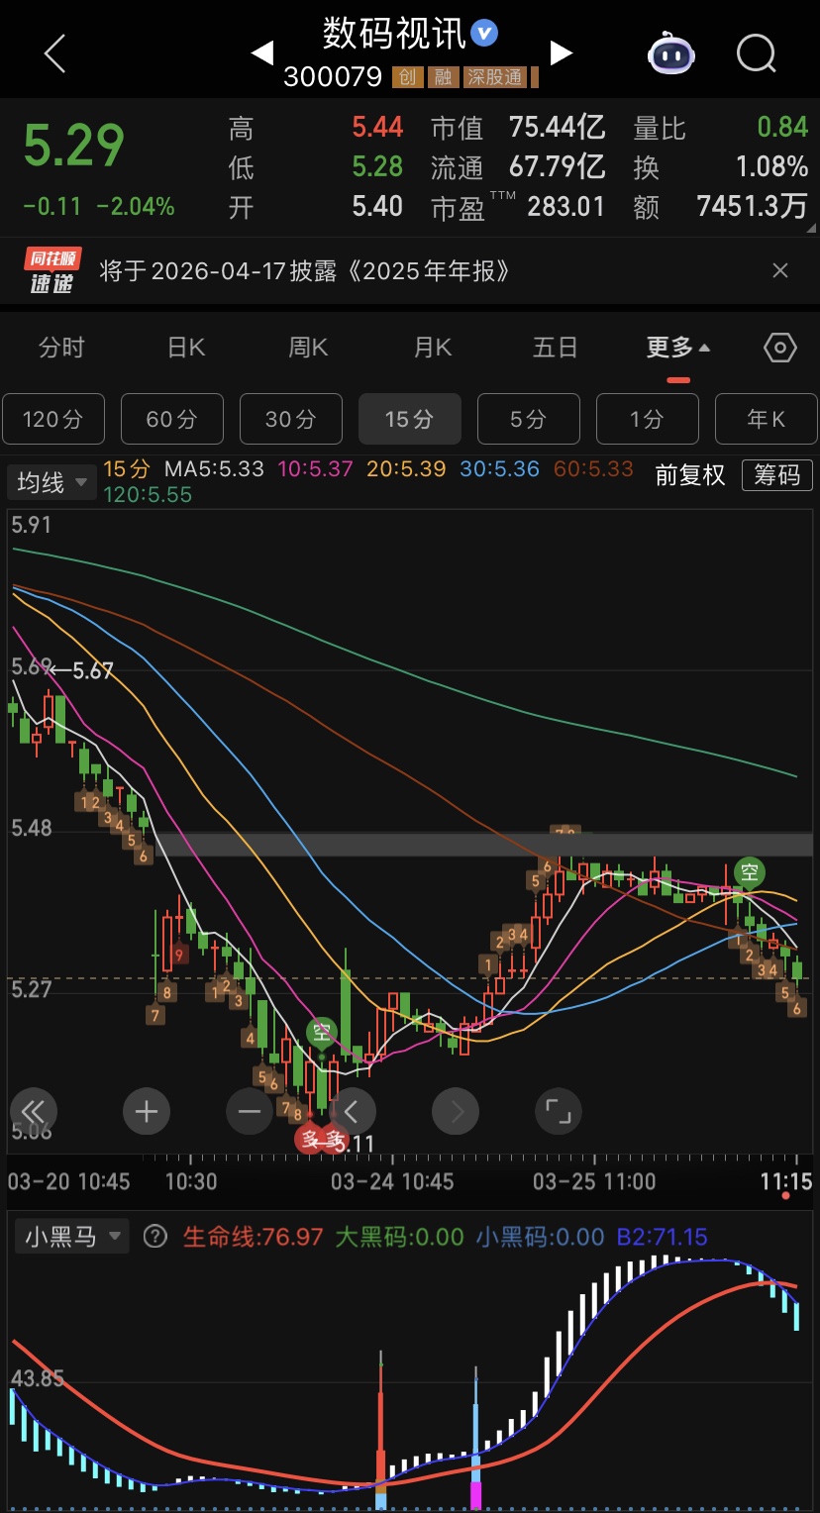Select the 60分 period button

point(171,419)
